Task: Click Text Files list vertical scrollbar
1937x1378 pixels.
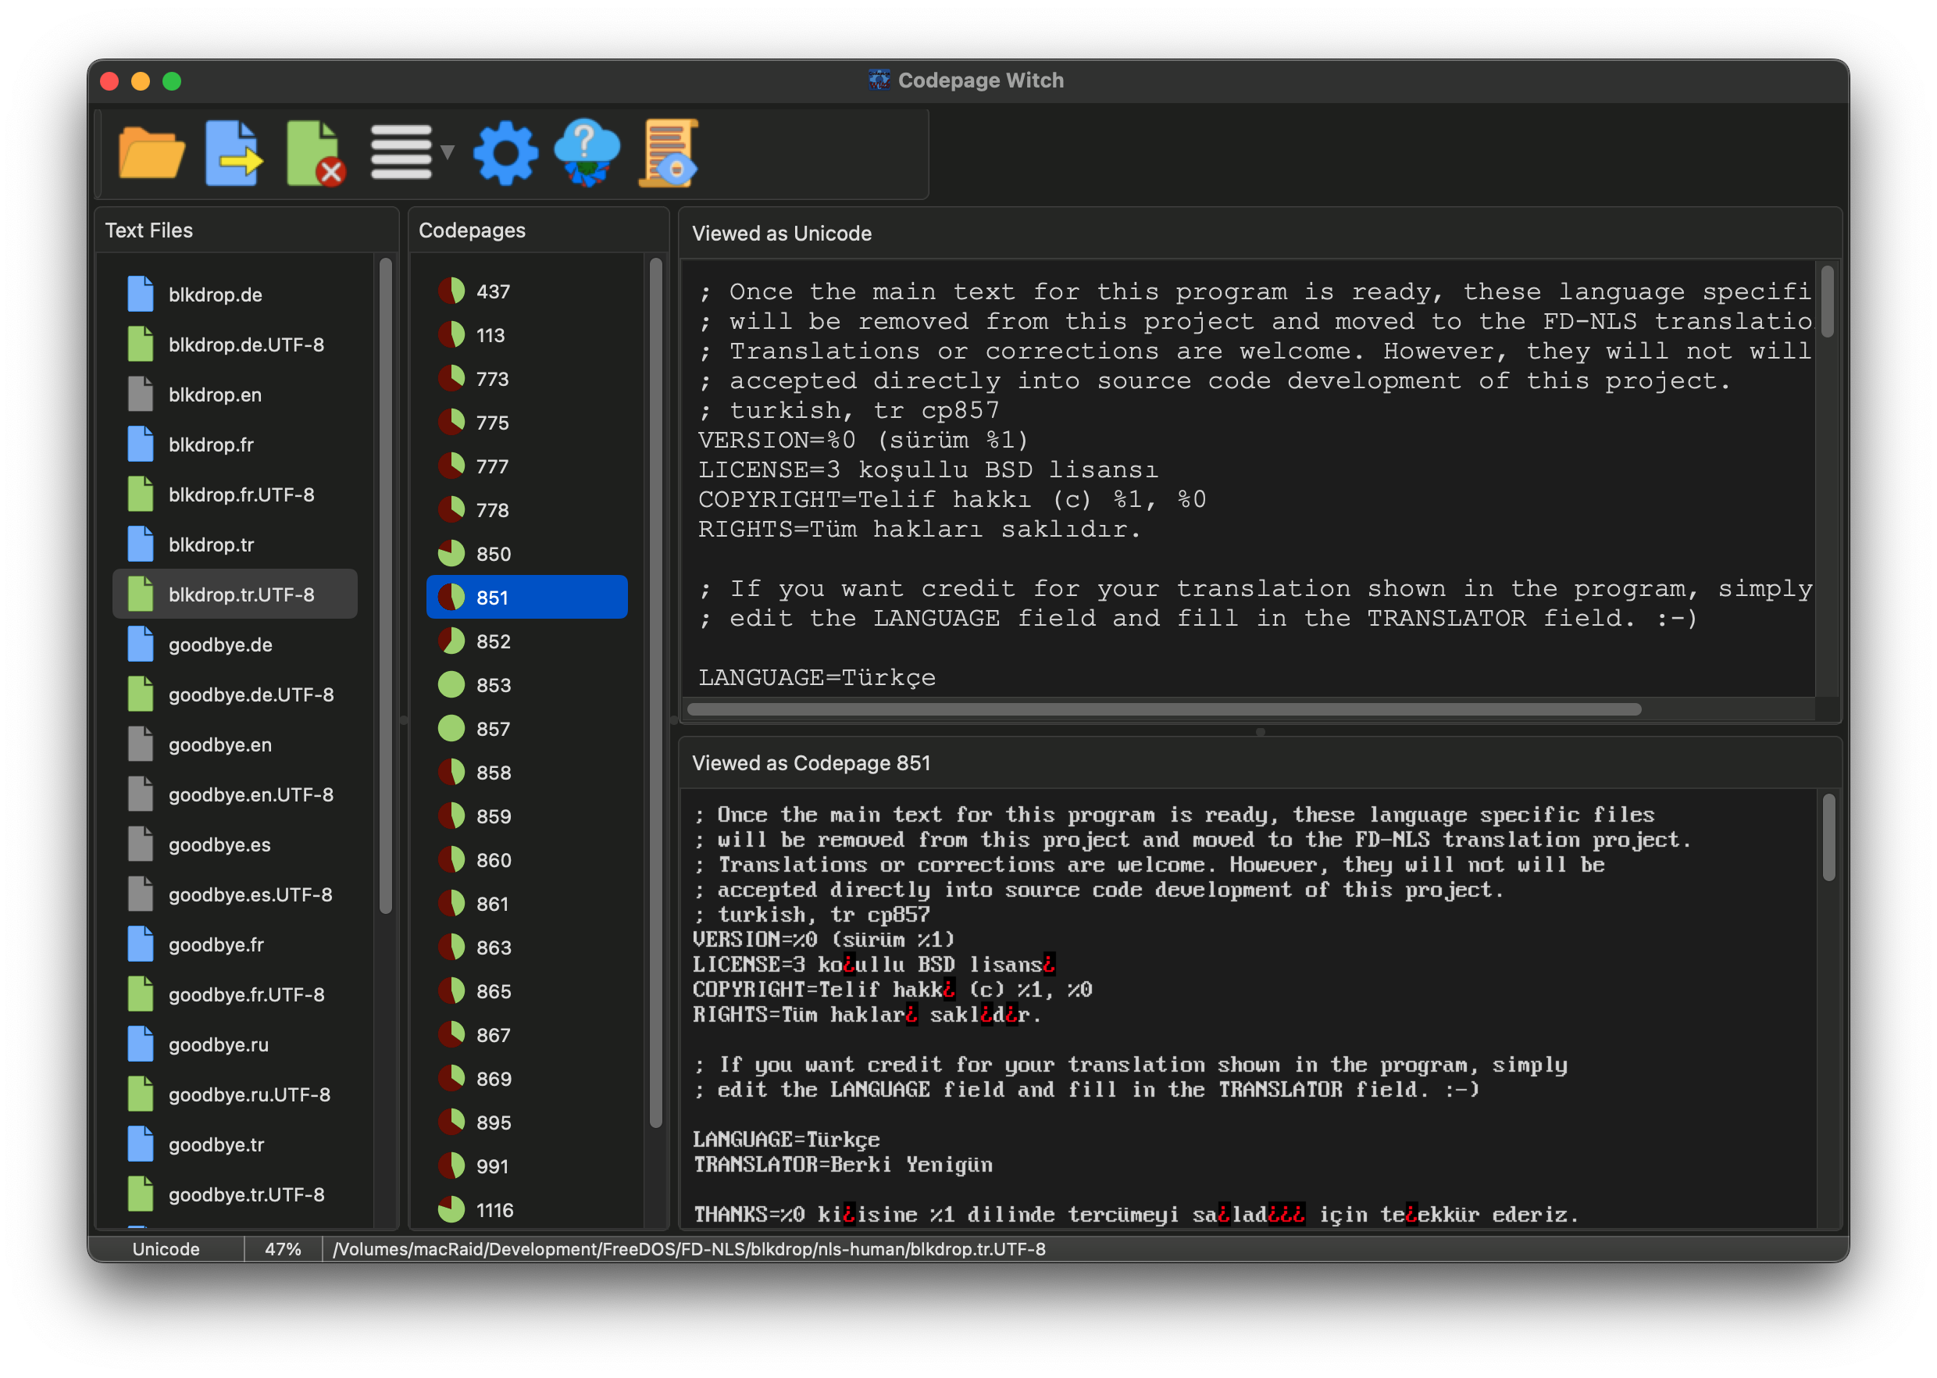Action: (x=385, y=585)
